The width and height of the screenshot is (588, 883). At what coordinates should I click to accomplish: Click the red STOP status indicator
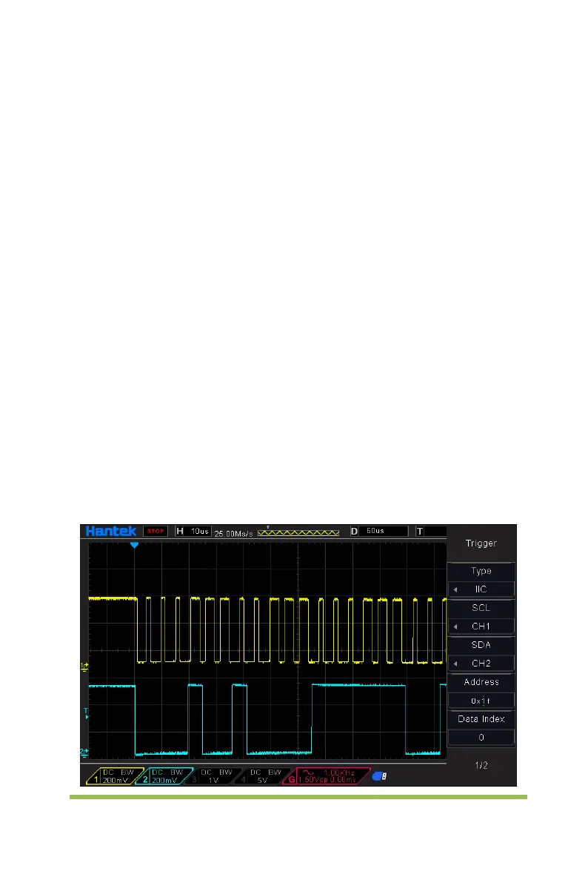[x=156, y=531]
